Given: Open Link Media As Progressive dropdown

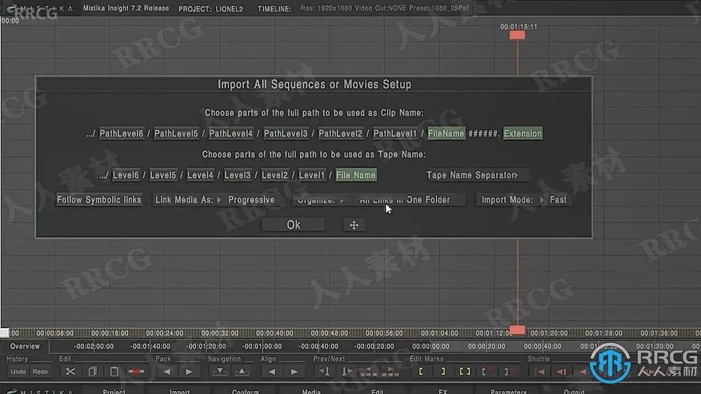Looking at the screenshot, I should coord(217,200).
